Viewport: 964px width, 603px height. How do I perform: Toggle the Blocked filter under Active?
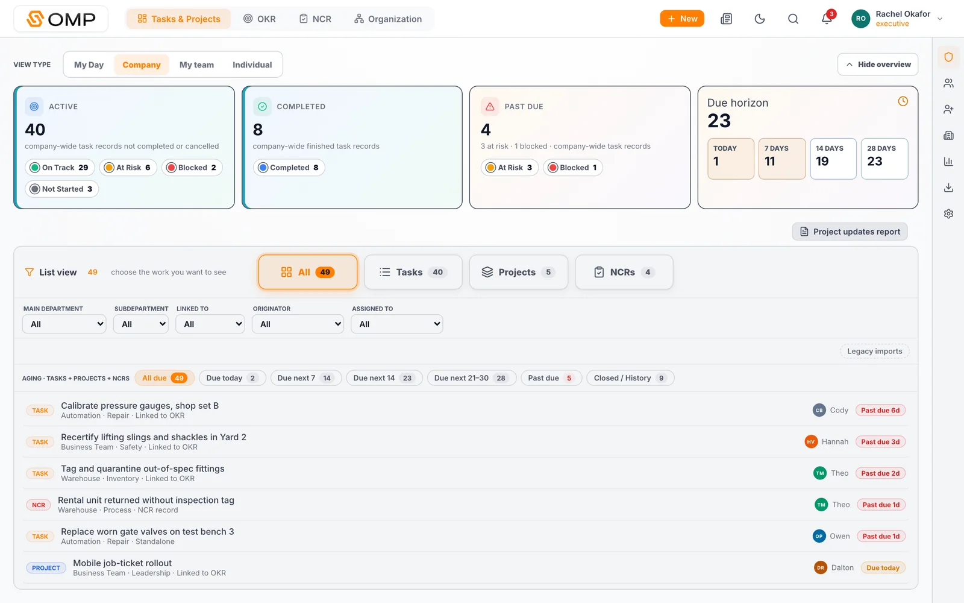click(x=192, y=168)
